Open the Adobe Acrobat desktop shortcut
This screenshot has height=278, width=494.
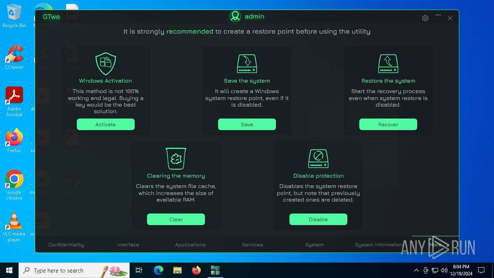click(x=14, y=102)
